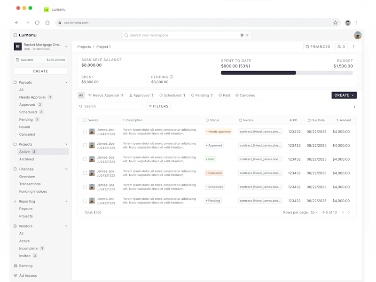Select the Scheduled filter tab
Viewport: 376px width, 282px height.
tap(172, 95)
